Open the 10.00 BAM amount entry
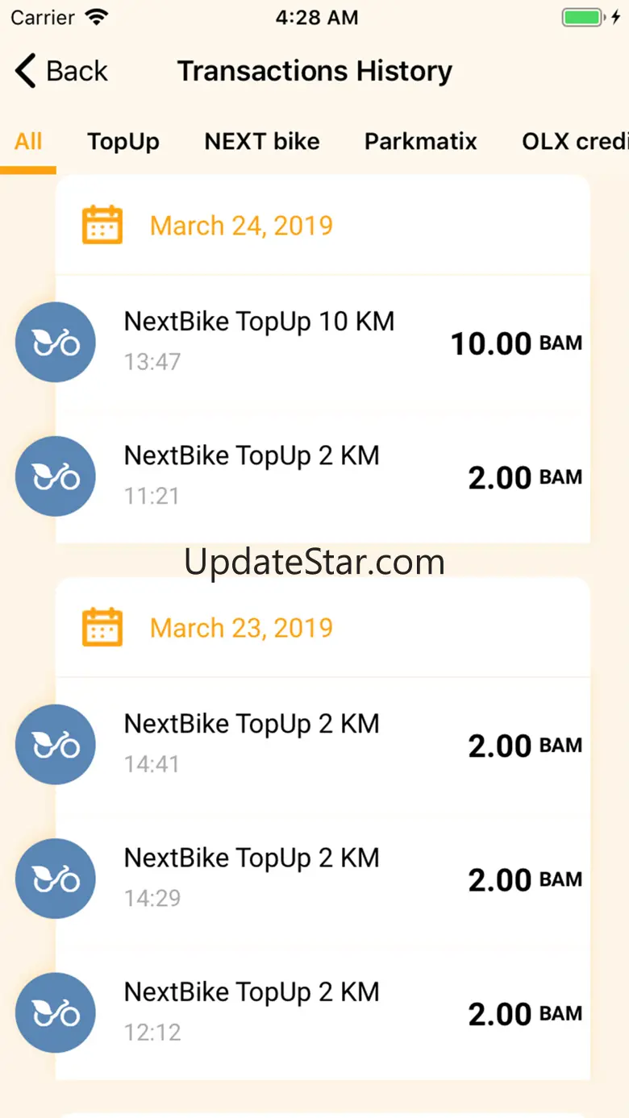Viewport: 629px width, 1118px height. pos(516,344)
